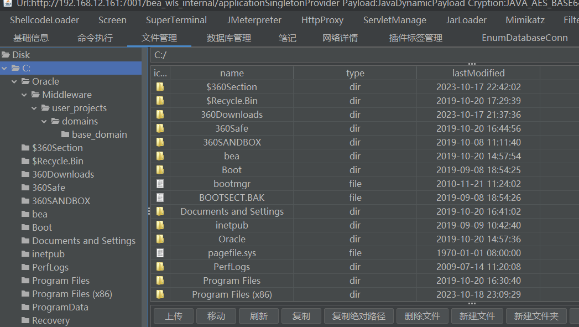Switch to the 命令执行 tab

coord(95,38)
